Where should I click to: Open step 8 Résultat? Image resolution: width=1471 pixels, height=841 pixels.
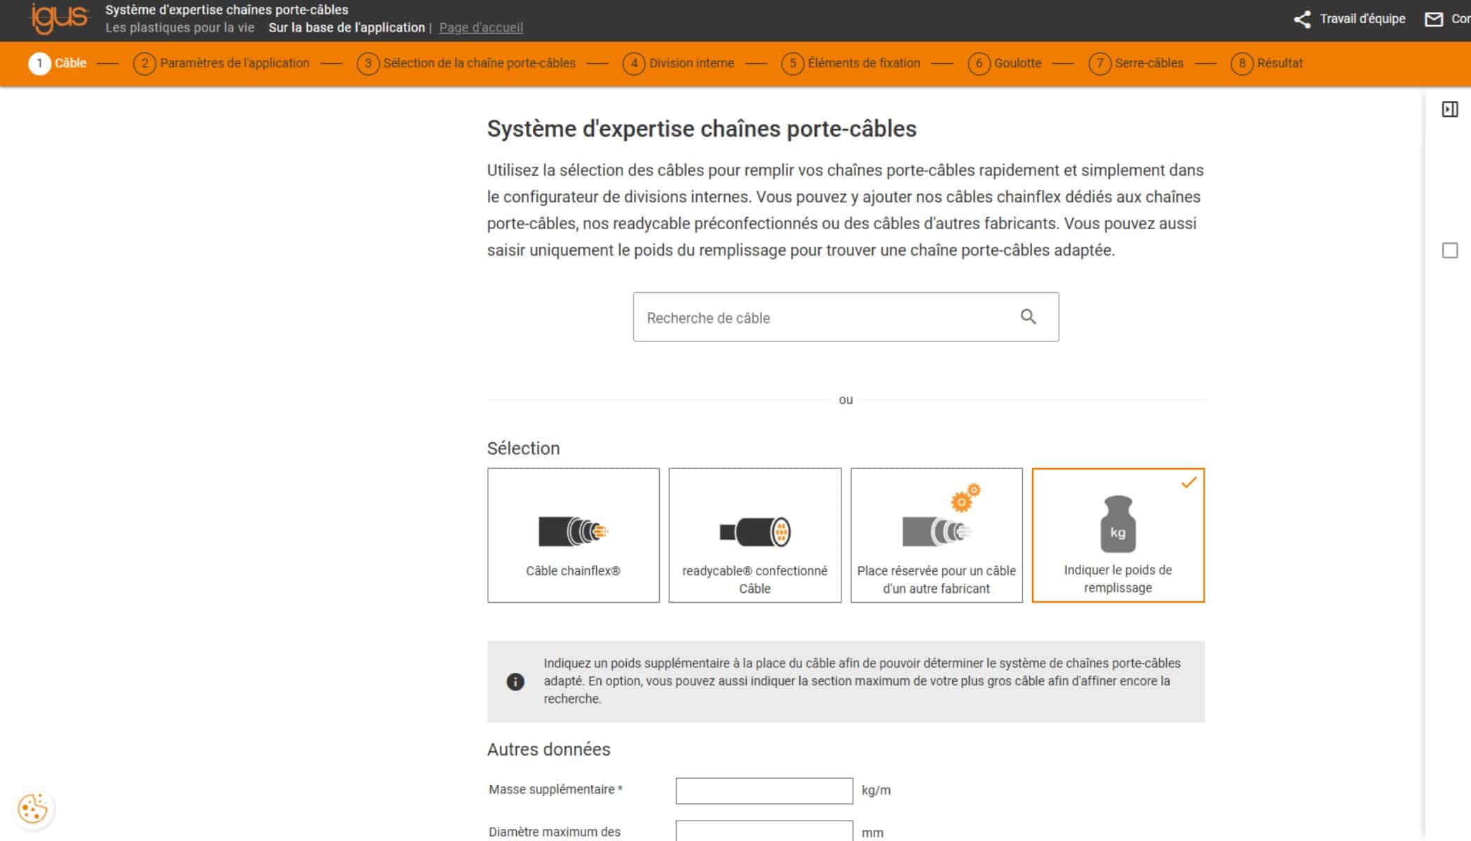[x=1266, y=63]
